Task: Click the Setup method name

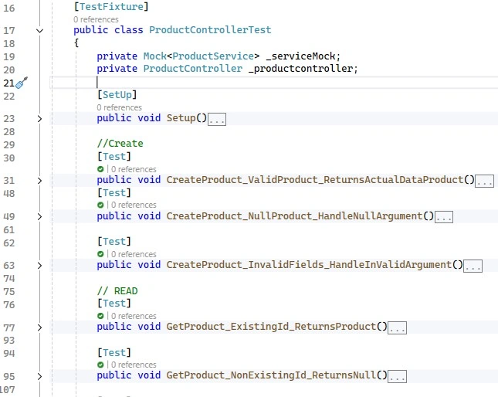Action: [181, 118]
